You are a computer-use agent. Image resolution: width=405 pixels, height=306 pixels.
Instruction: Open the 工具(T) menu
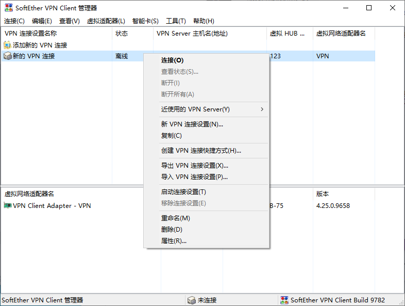176,21
